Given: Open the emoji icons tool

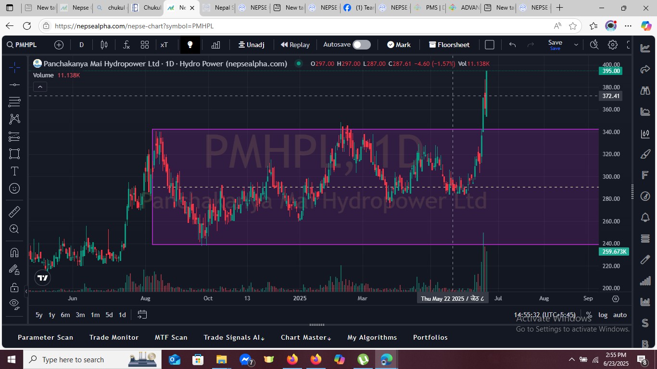Looking at the screenshot, I should tap(14, 188).
